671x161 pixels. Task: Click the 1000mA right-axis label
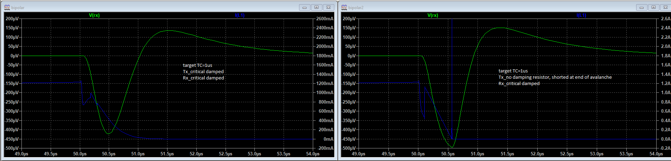(x=325, y=93)
